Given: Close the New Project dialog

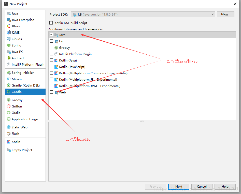Looking at the screenshot, I should point(235,4).
